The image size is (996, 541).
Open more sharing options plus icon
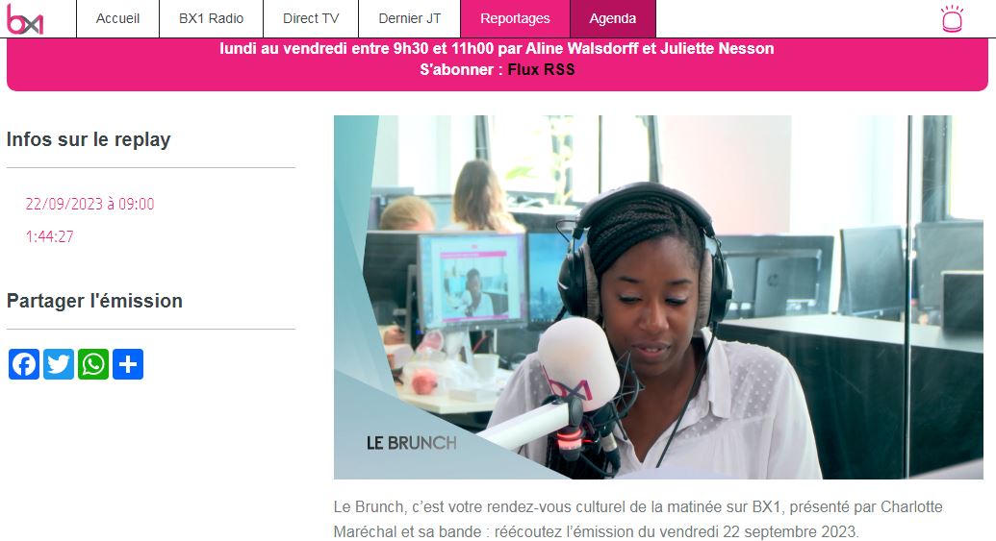point(128,364)
